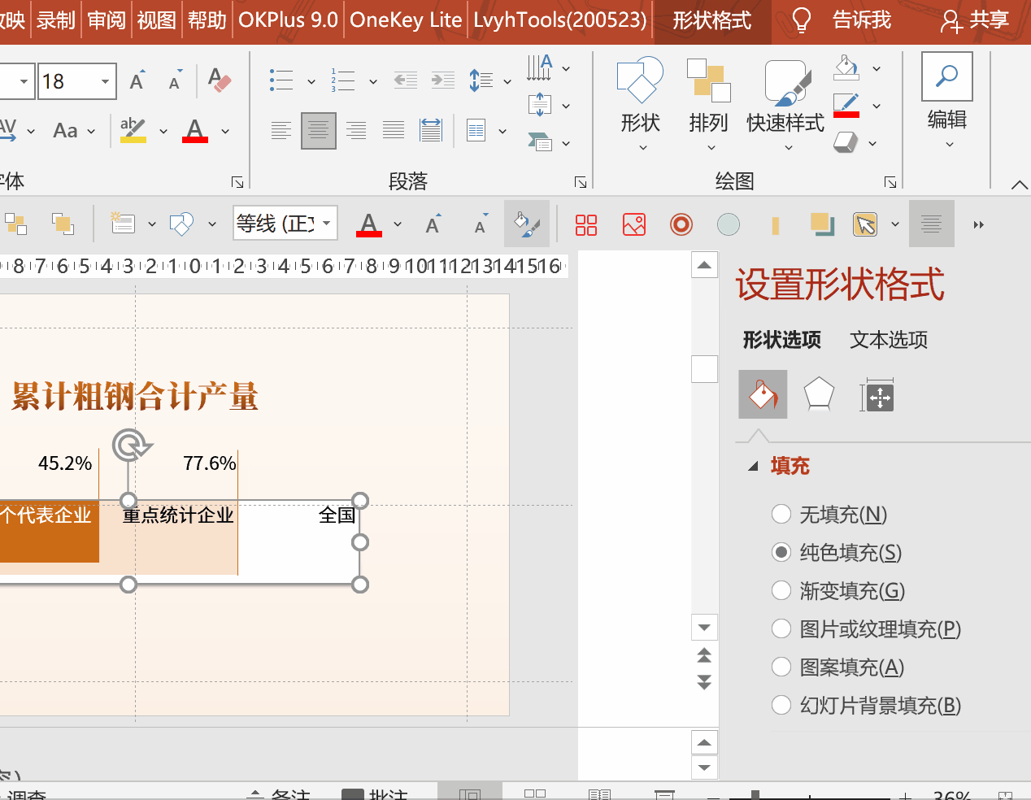
Task: Select Pattern fill option (图案填充)
Action: pos(838,667)
